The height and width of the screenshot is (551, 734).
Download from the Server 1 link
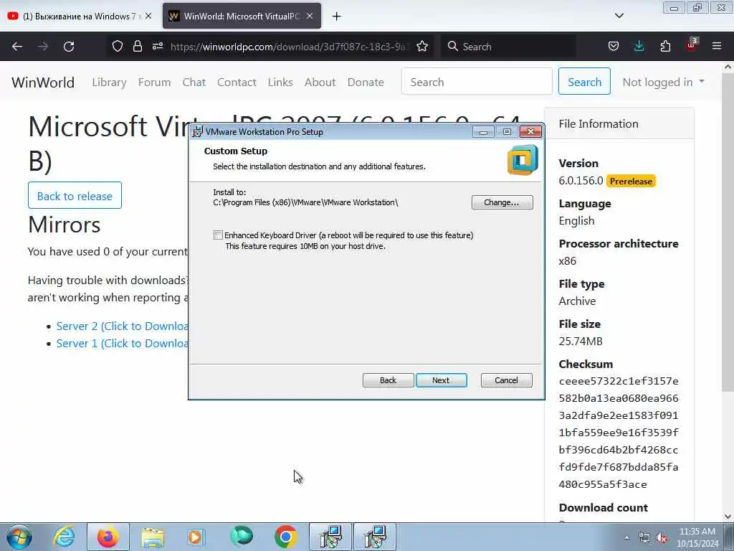122,344
